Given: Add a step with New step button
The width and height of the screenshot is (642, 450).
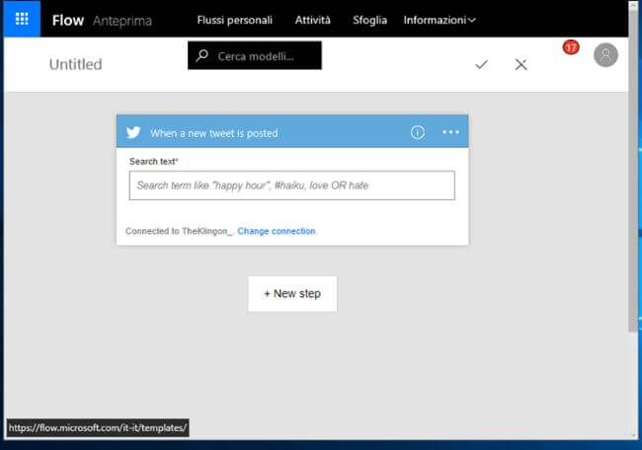Looking at the screenshot, I should click(x=292, y=294).
